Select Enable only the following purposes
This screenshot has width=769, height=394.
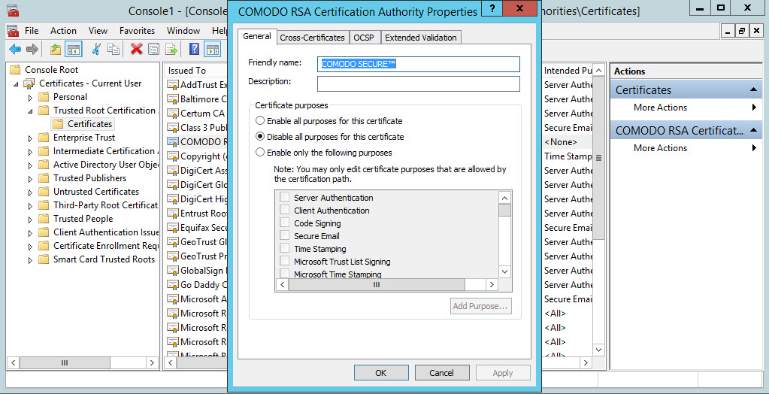(x=260, y=152)
